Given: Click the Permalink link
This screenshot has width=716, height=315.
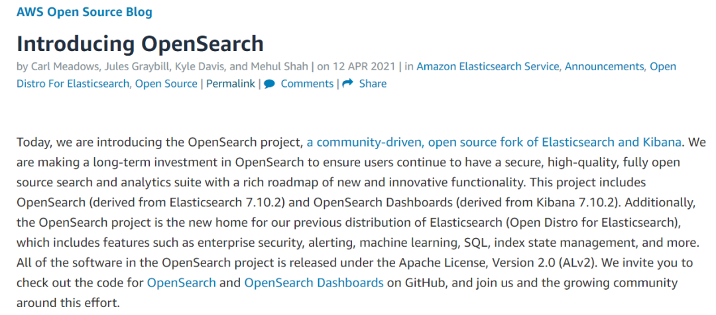Looking at the screenshot, I should 230,84.
